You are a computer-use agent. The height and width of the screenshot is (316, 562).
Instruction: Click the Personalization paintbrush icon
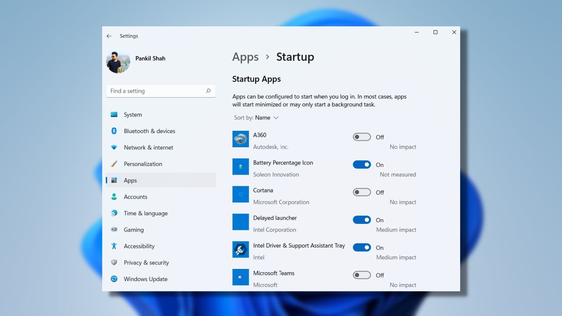point(114,164)
